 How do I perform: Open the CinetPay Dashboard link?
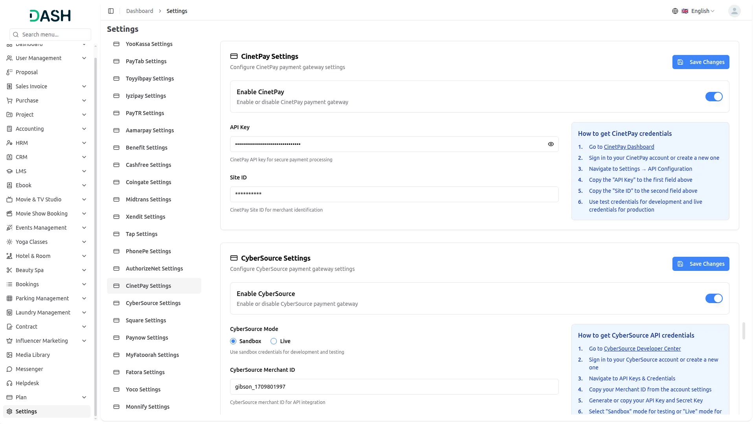click(x=629, y=147)
